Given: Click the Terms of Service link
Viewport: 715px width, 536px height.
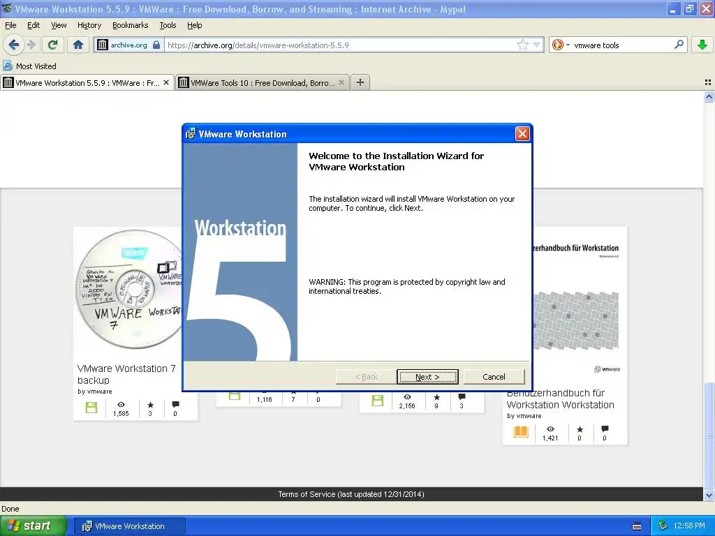Looking at the screenshot, I should tap(351, 494).
